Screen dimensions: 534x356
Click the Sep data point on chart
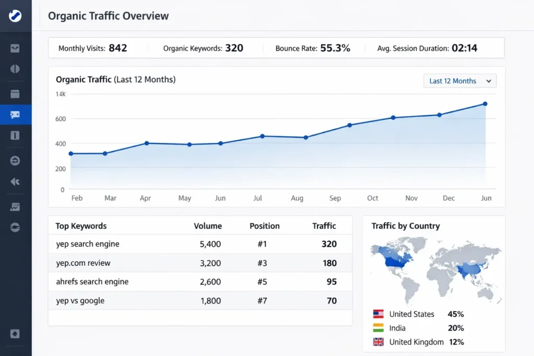point(350,125)
